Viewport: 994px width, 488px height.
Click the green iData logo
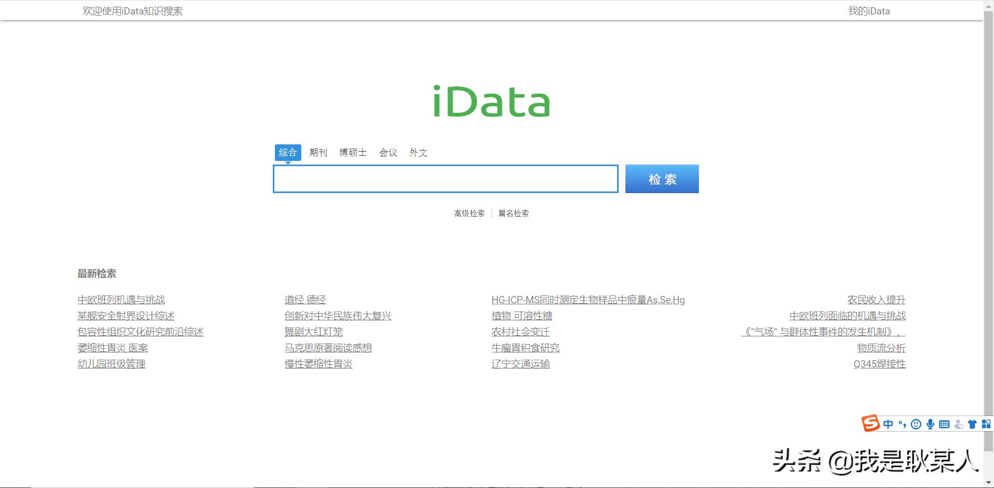pyautogui.click(x=491, y=101)
